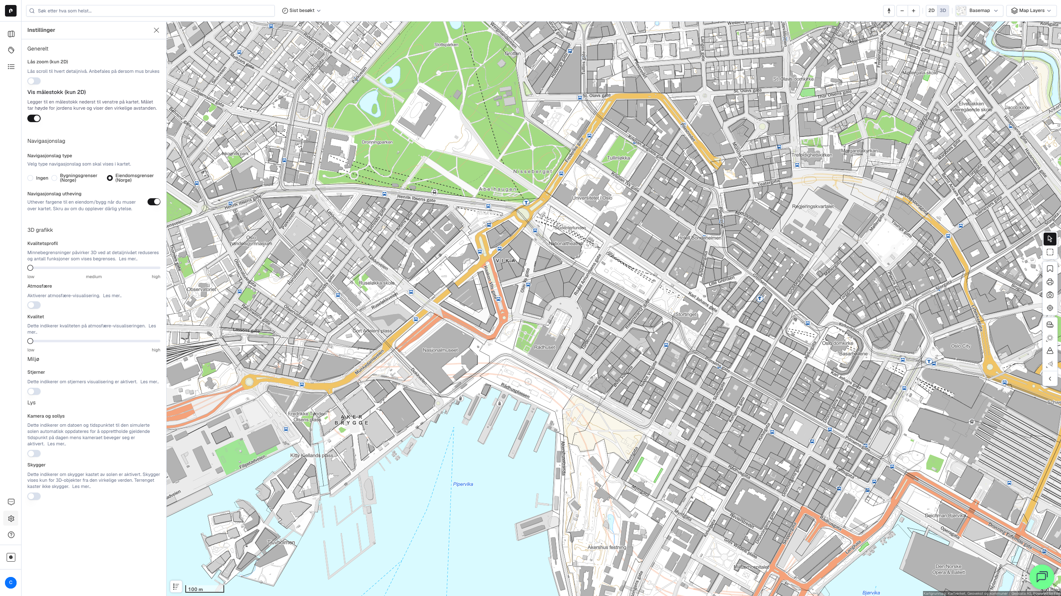Enable the Kamera og sollys toggle
The width and height of the screenshot is (1061, 596).
coord(34,454)
